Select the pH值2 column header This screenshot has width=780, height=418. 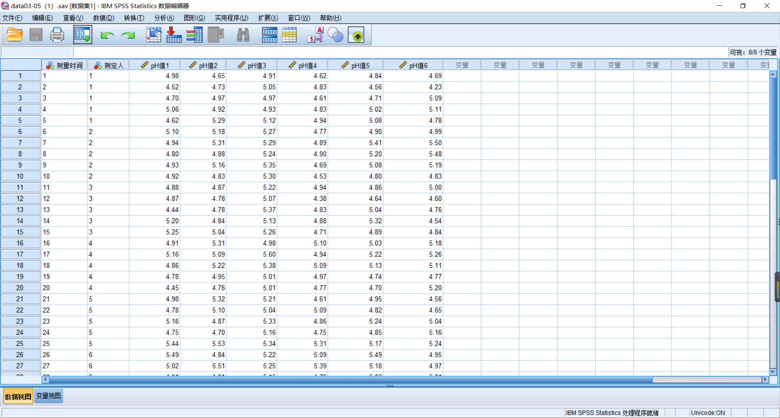(203, 65)
